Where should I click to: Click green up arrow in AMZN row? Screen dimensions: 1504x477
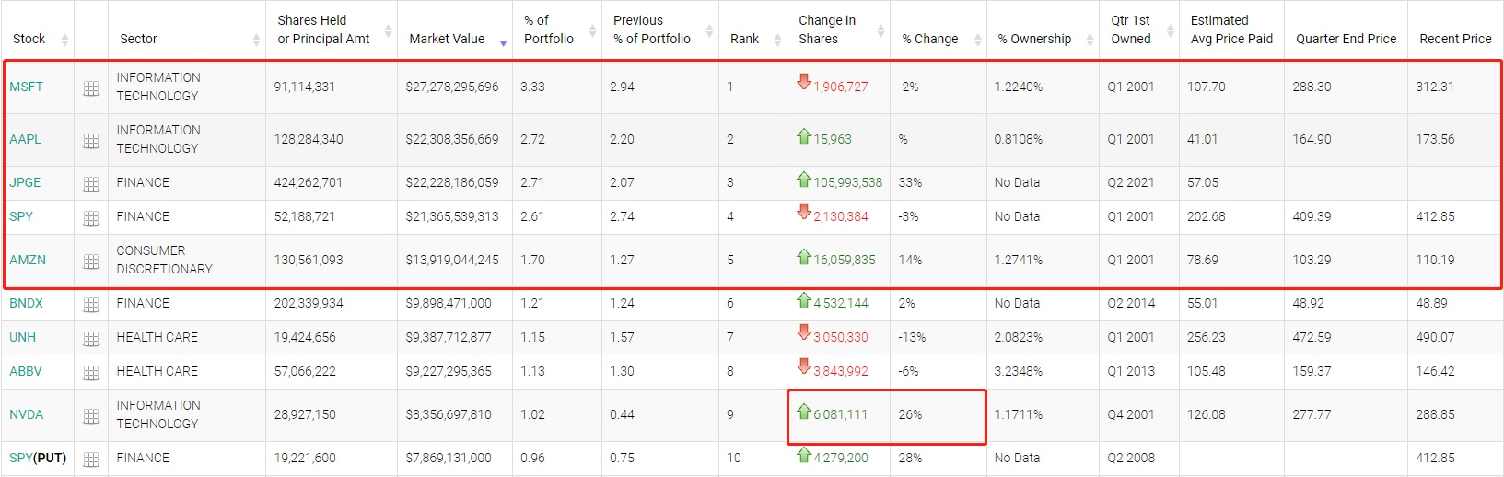(x=804, y=256)
